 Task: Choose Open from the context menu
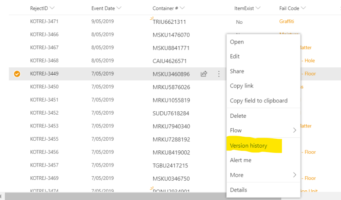237,42
